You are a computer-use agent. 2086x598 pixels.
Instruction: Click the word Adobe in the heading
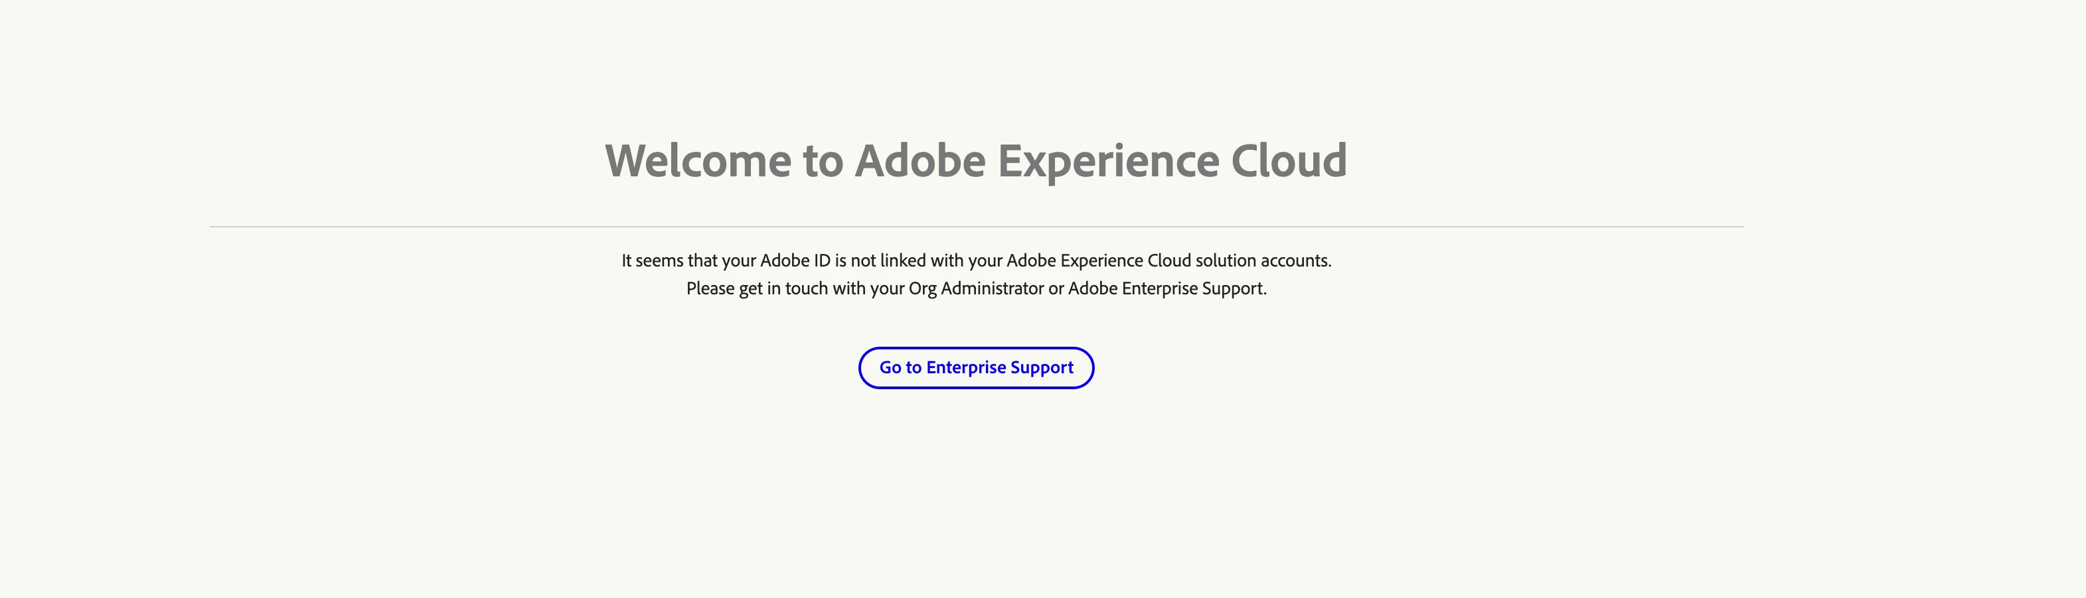[920, 160]
